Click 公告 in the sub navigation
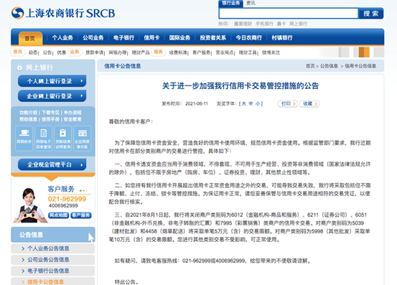Screen dimensions: 397x285 (47, 52)
